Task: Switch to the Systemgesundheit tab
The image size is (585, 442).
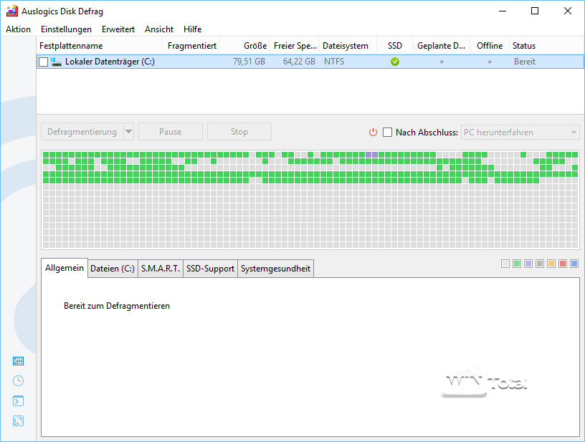Action: click(275, 269)
